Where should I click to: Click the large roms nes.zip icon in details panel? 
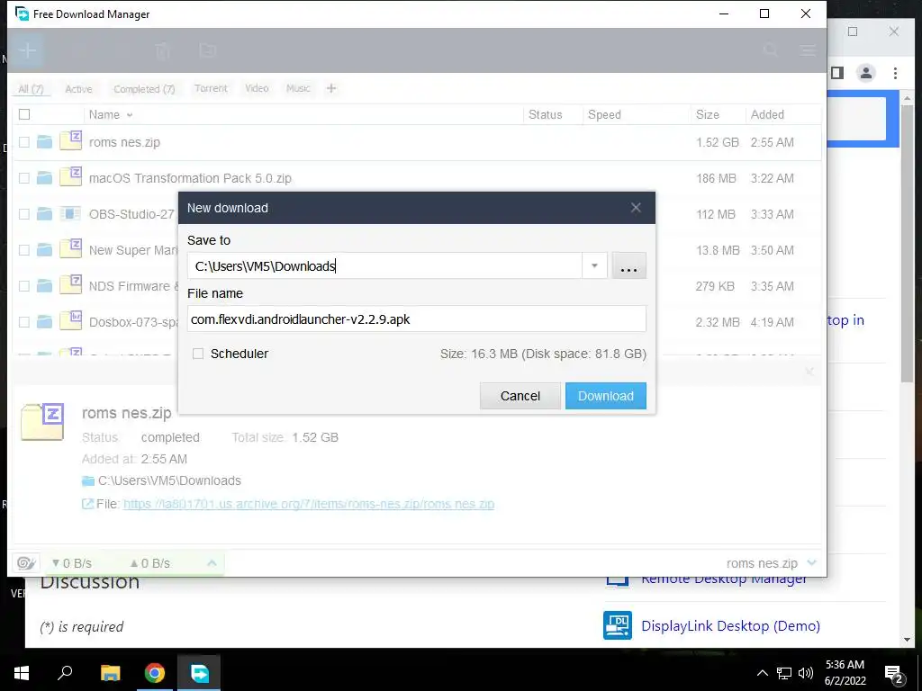[x=41, y=421]
